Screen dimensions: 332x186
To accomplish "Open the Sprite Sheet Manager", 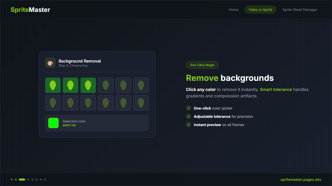I will click(x=300, y=10).
